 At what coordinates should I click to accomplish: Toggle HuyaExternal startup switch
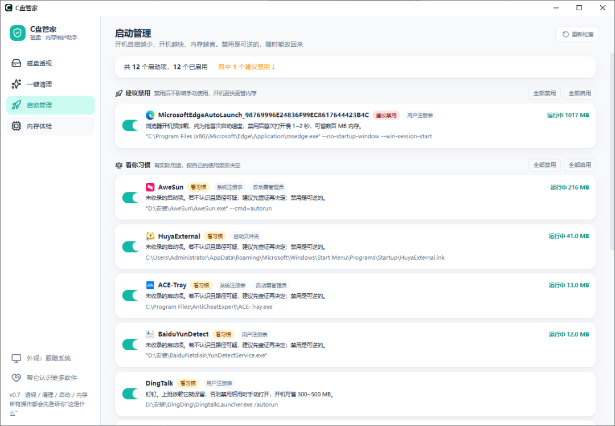[132, 247]
